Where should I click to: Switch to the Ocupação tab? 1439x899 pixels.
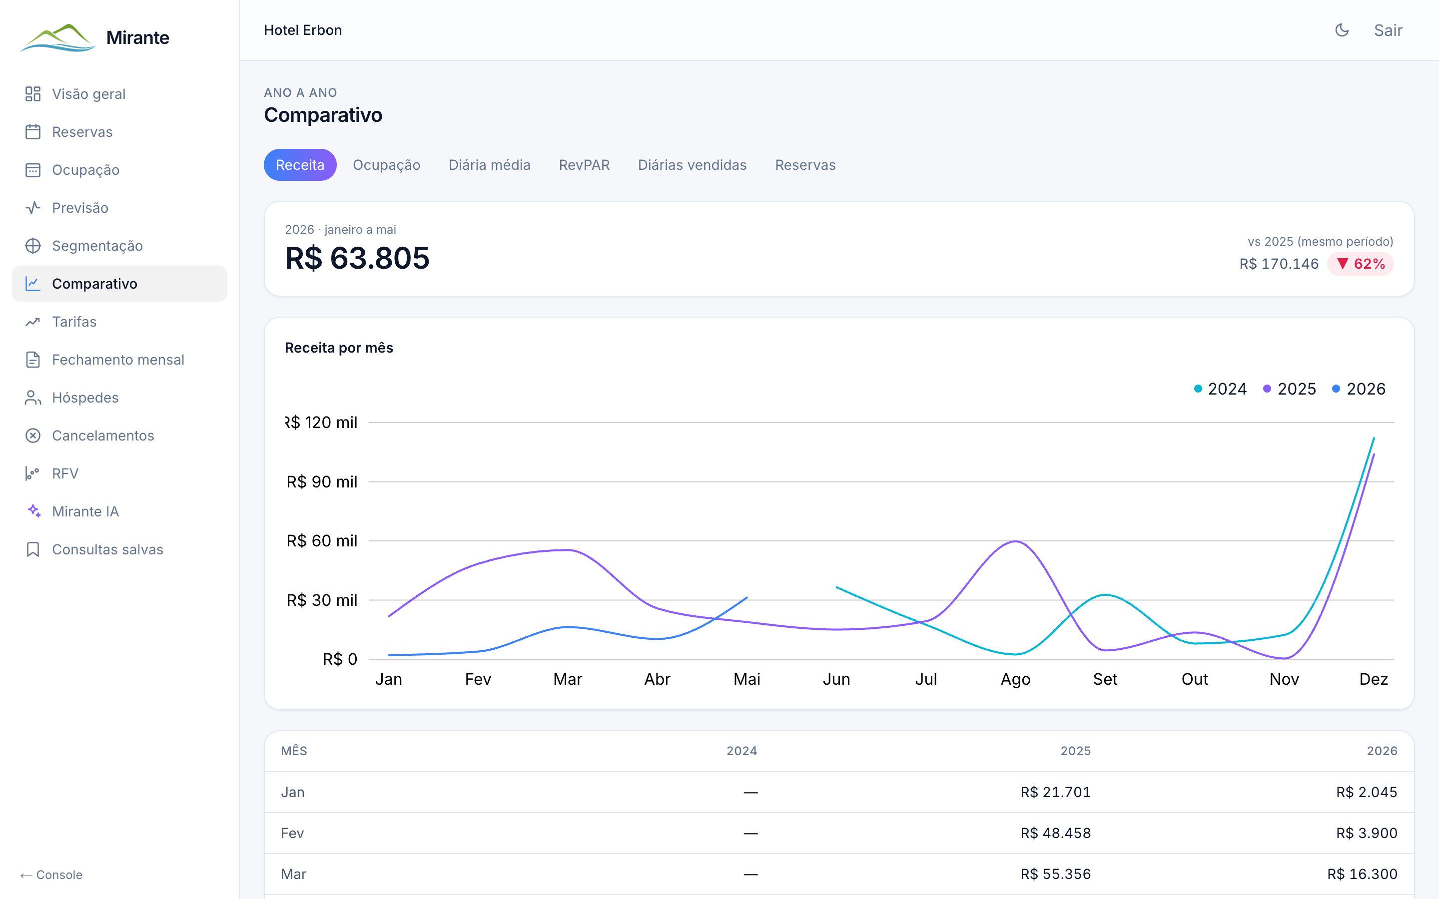[387, 165]
